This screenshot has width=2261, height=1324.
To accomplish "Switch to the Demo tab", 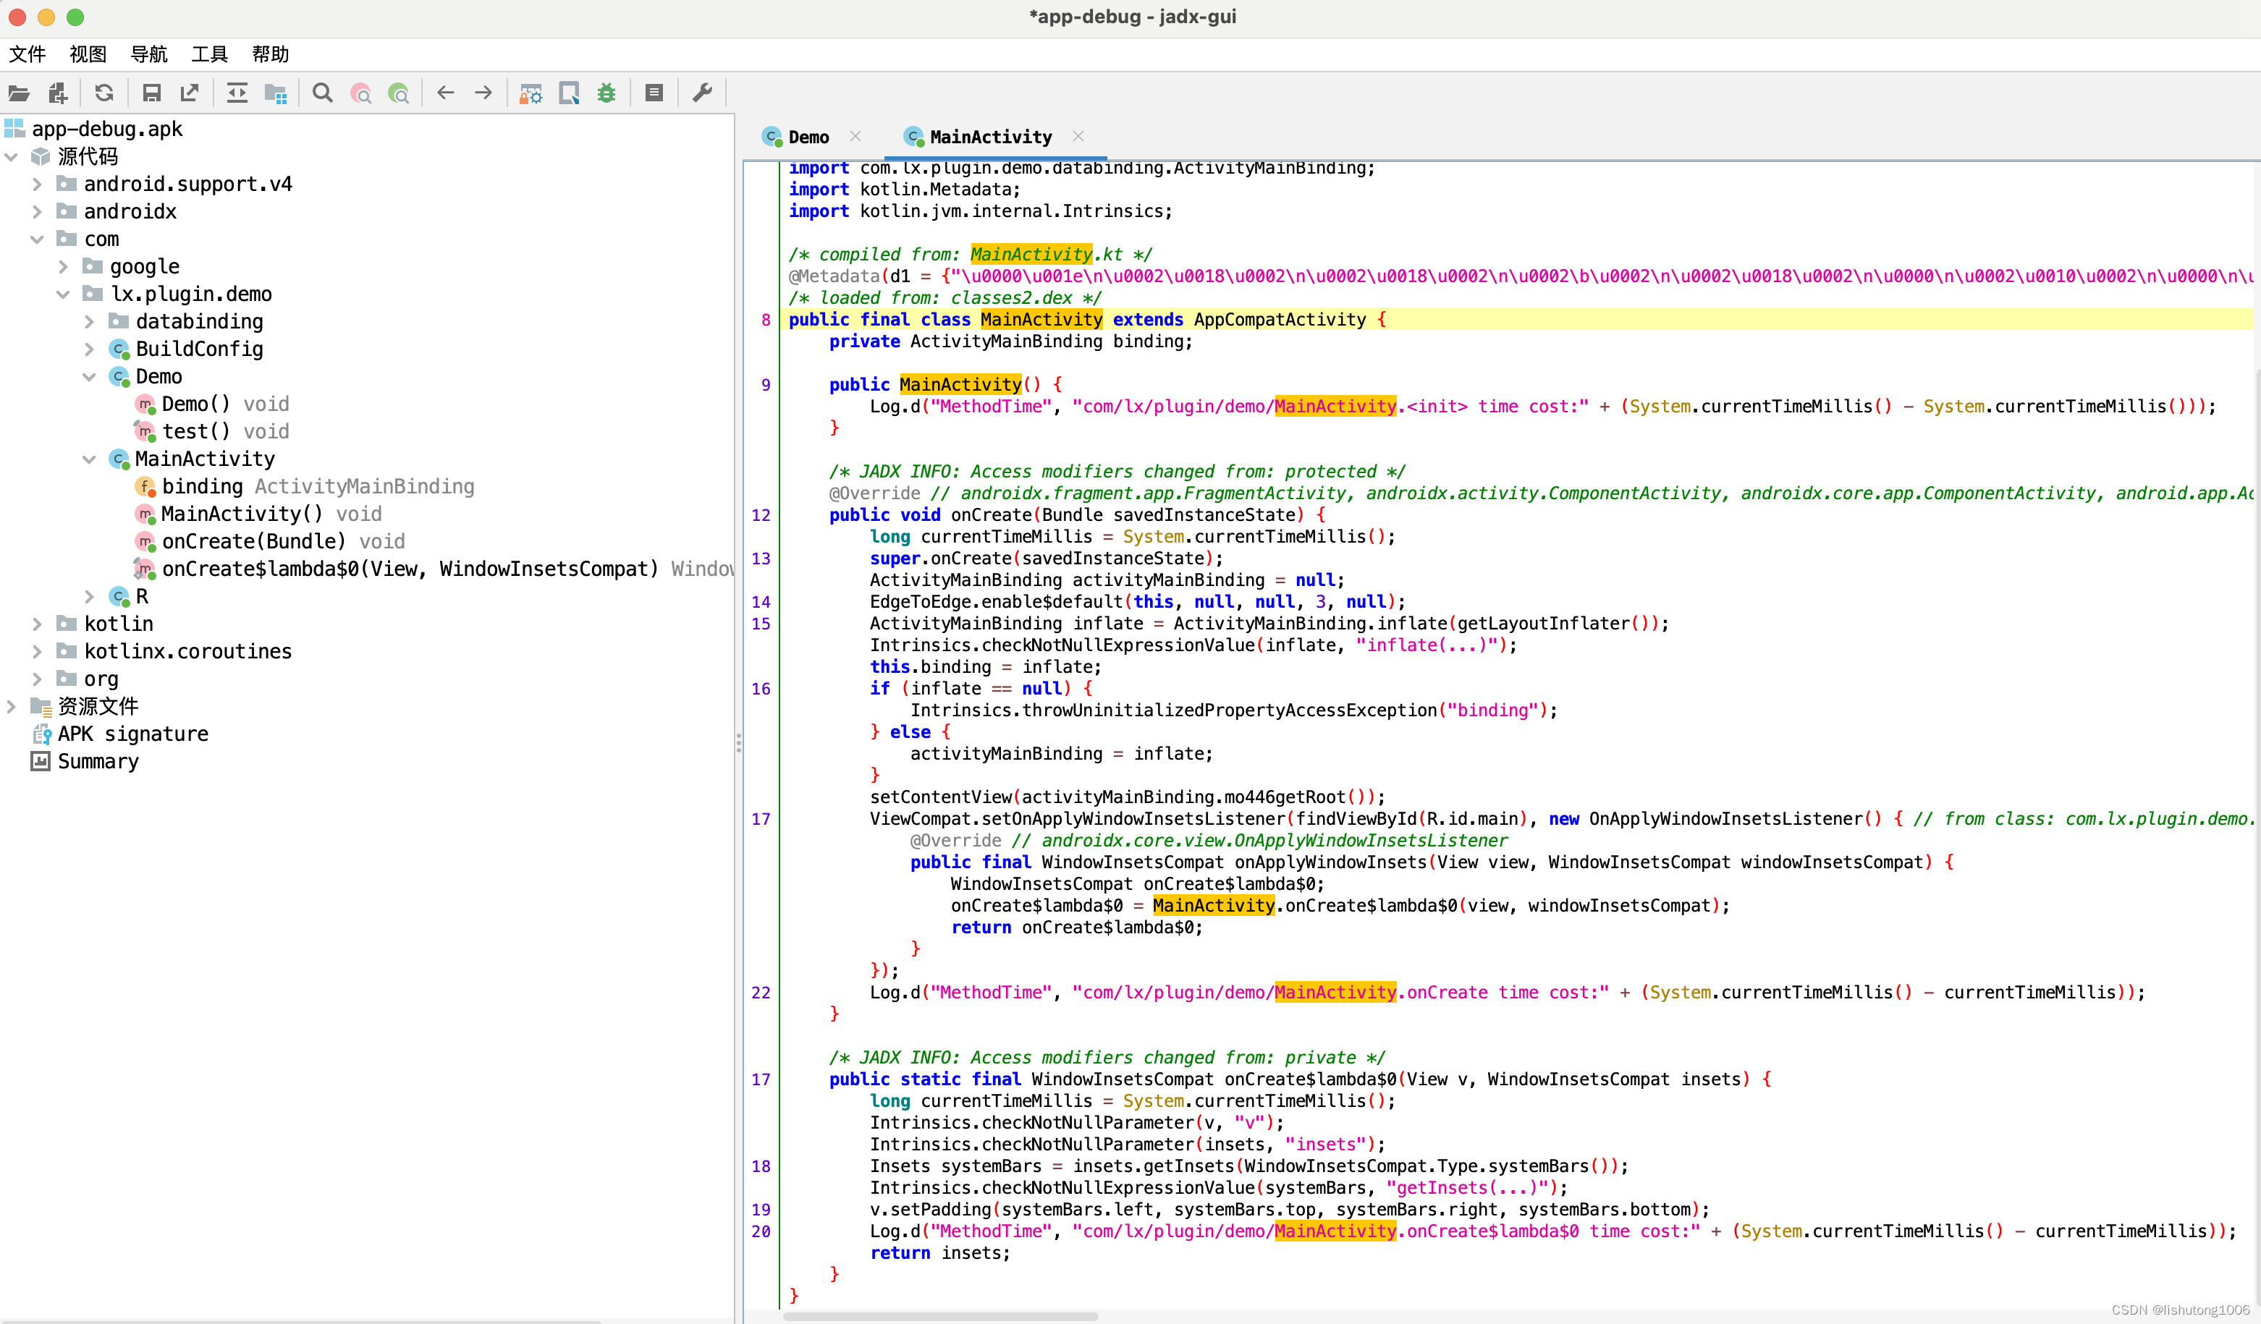I will (x=808, y=137).
